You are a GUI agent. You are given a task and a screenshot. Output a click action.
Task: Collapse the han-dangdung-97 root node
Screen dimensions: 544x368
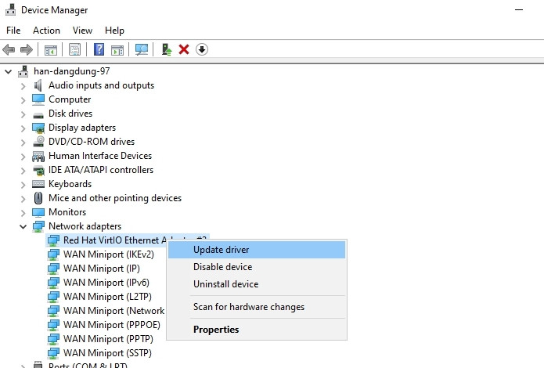point(9,71)
